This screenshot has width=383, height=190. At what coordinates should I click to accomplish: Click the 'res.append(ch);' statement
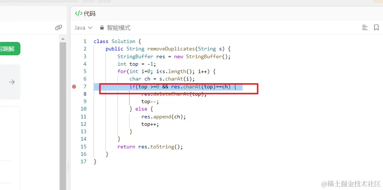(163, 117)
